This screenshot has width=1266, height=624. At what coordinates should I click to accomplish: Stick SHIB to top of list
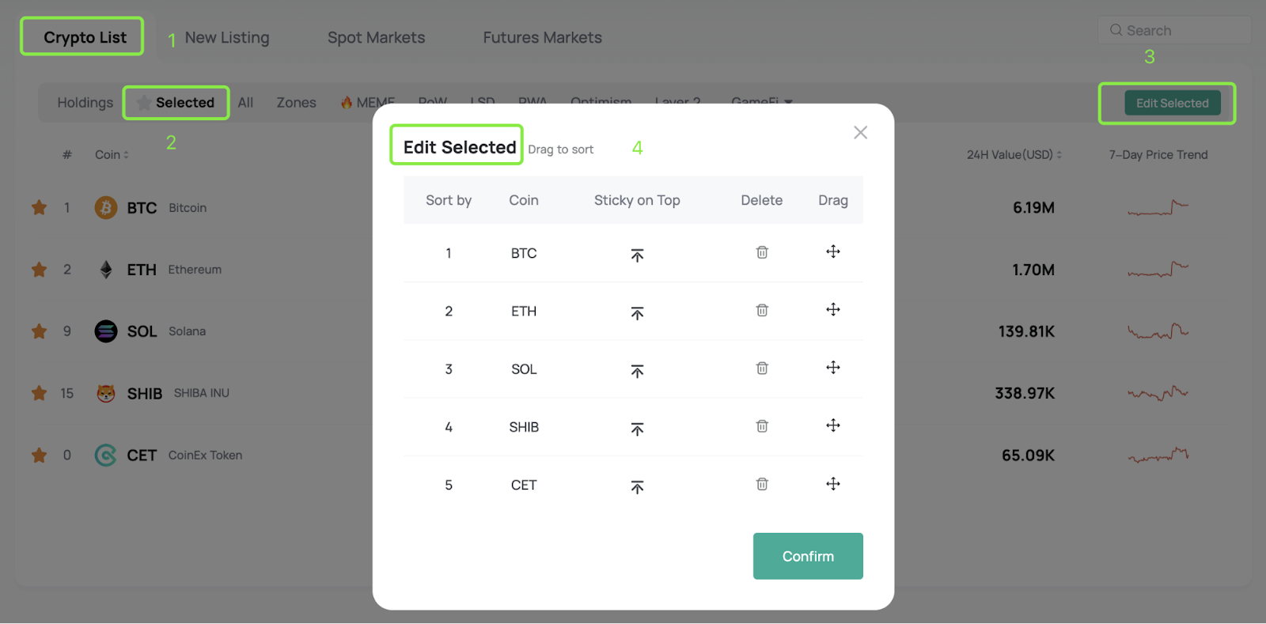(x=637, y=429)
